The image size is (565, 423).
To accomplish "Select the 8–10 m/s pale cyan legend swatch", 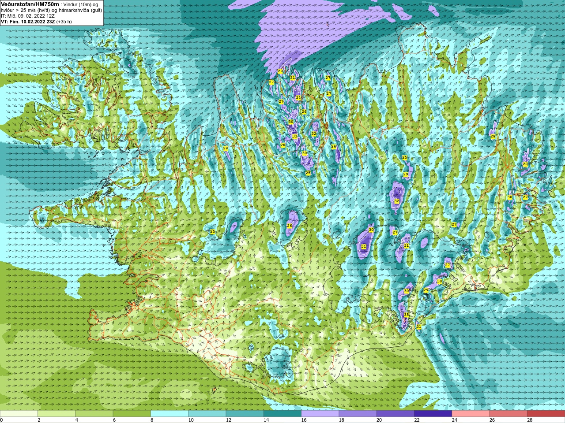I will pyautogui.click(x=169, y=414).
